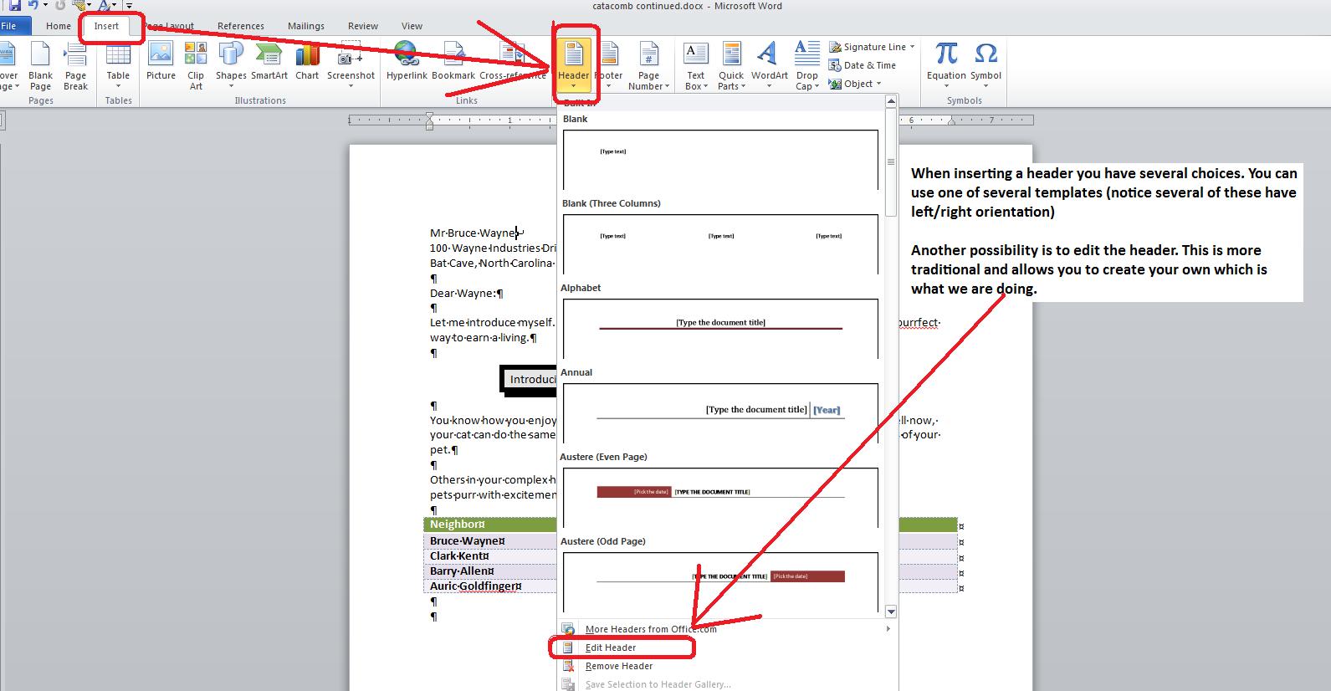Select the Blank header template

coord(720,160)
